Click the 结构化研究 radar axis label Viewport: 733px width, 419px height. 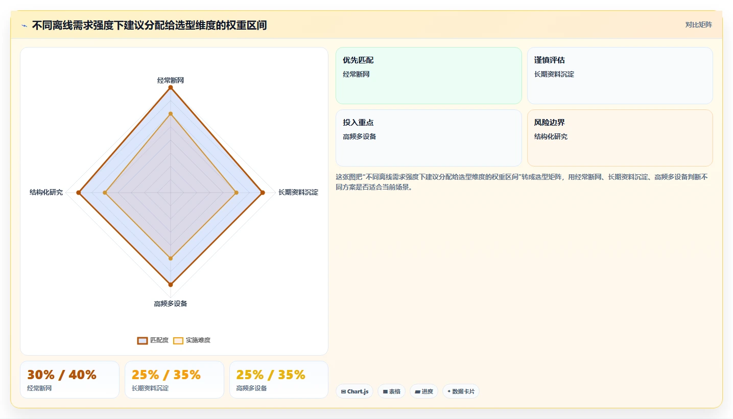coord(46,193)
